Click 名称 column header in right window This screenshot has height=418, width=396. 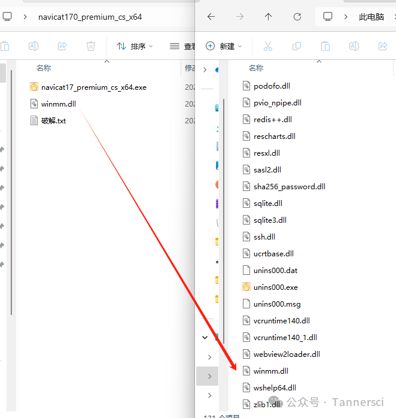point(256,68)
